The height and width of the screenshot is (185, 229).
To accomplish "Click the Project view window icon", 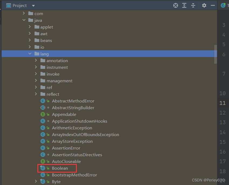I will point(8,6).
